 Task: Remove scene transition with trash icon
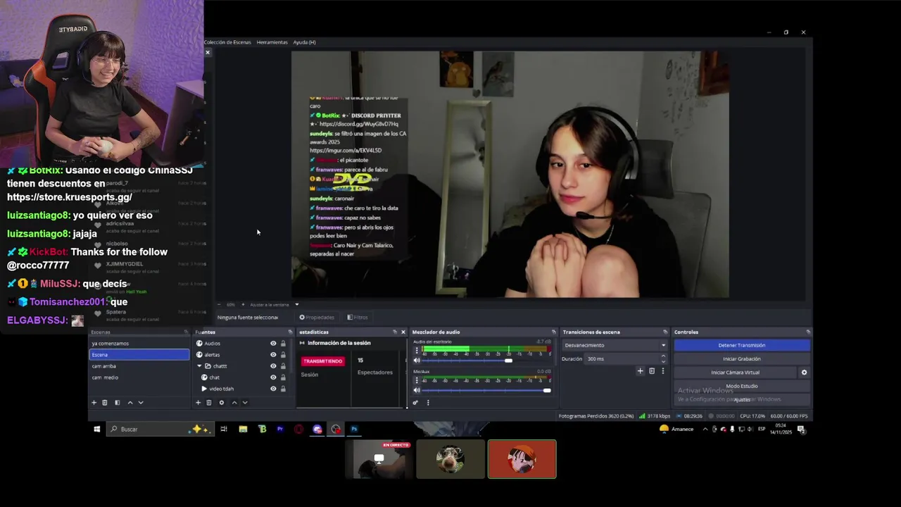tap(652, 371)
